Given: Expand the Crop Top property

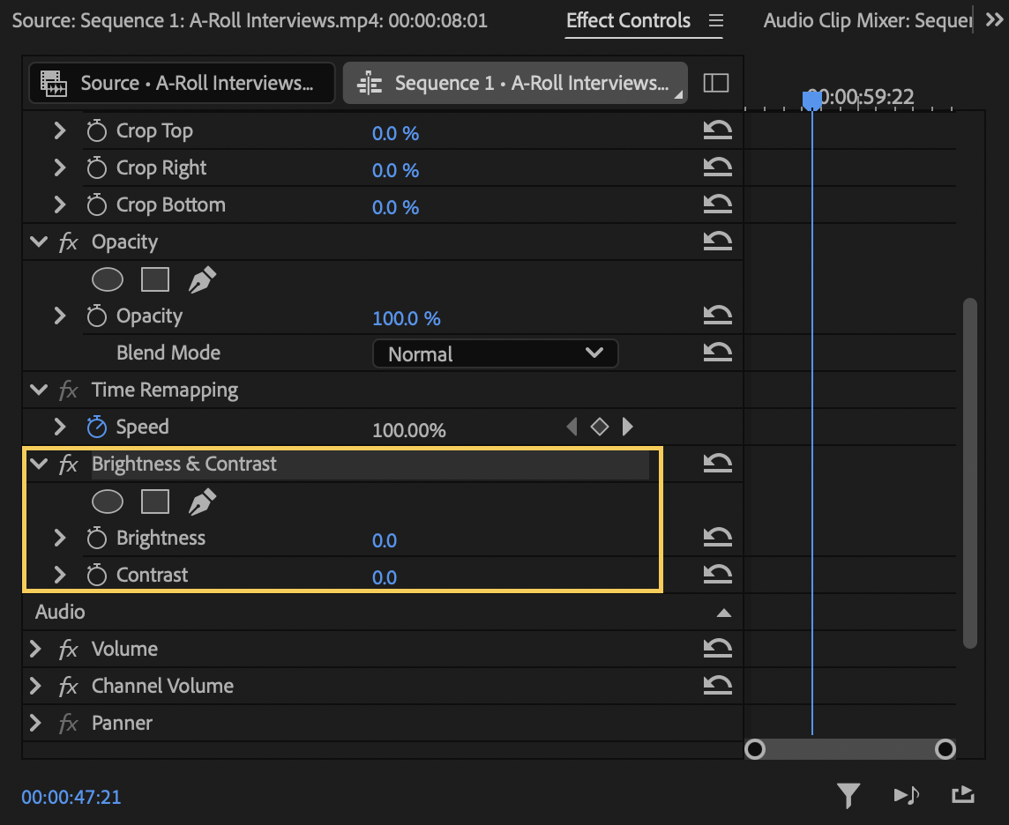Looking at the screenshot, I should (60, 130).
